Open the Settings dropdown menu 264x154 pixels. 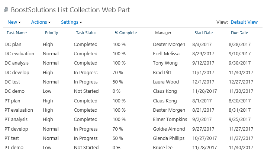click(x=71, y=22)
